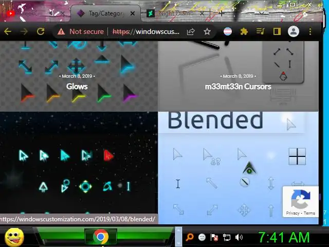329x247 pixels.
Task: Bookmark this page with the star
Action: pos(207,32)
